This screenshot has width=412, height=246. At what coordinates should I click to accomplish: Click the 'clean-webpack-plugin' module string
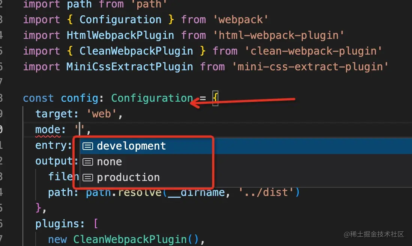pos(313,51)
